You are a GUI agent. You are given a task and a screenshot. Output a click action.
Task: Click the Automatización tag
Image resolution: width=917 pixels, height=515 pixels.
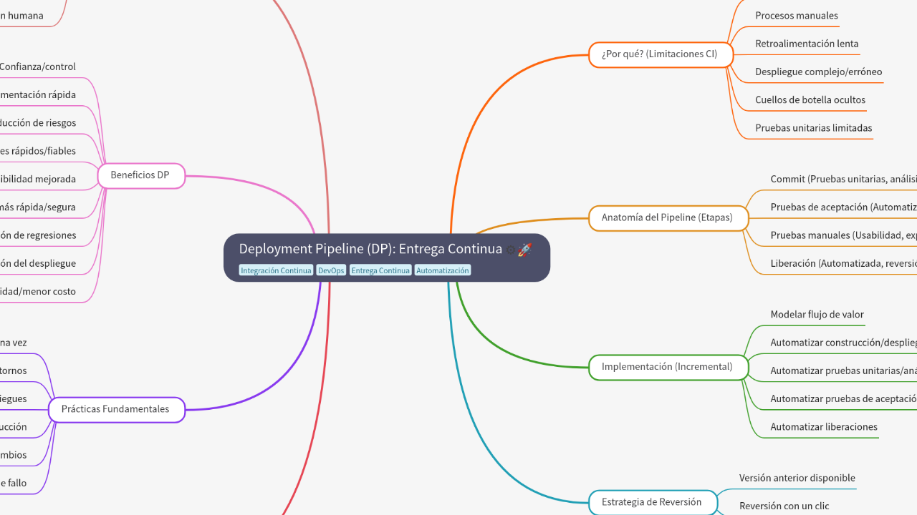pyautogui.click(x=443, y=270)
